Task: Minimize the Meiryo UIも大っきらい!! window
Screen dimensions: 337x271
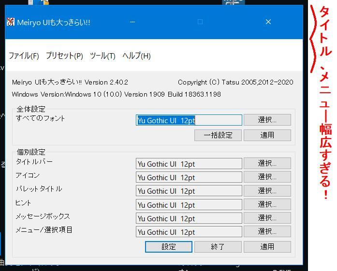Action: tap(132, 22)
